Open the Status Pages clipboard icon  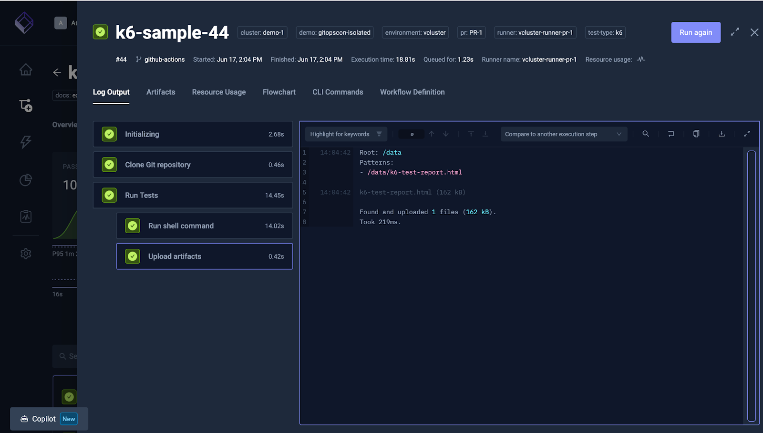tap(26, 216)
